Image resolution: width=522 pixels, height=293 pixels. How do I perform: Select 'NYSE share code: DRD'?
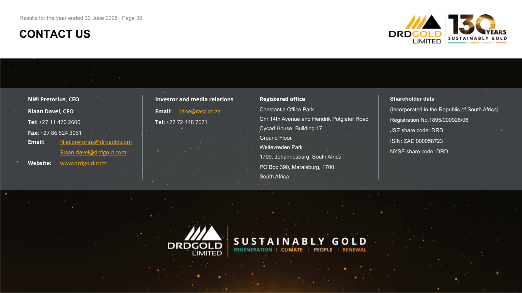tap(419, 151)
